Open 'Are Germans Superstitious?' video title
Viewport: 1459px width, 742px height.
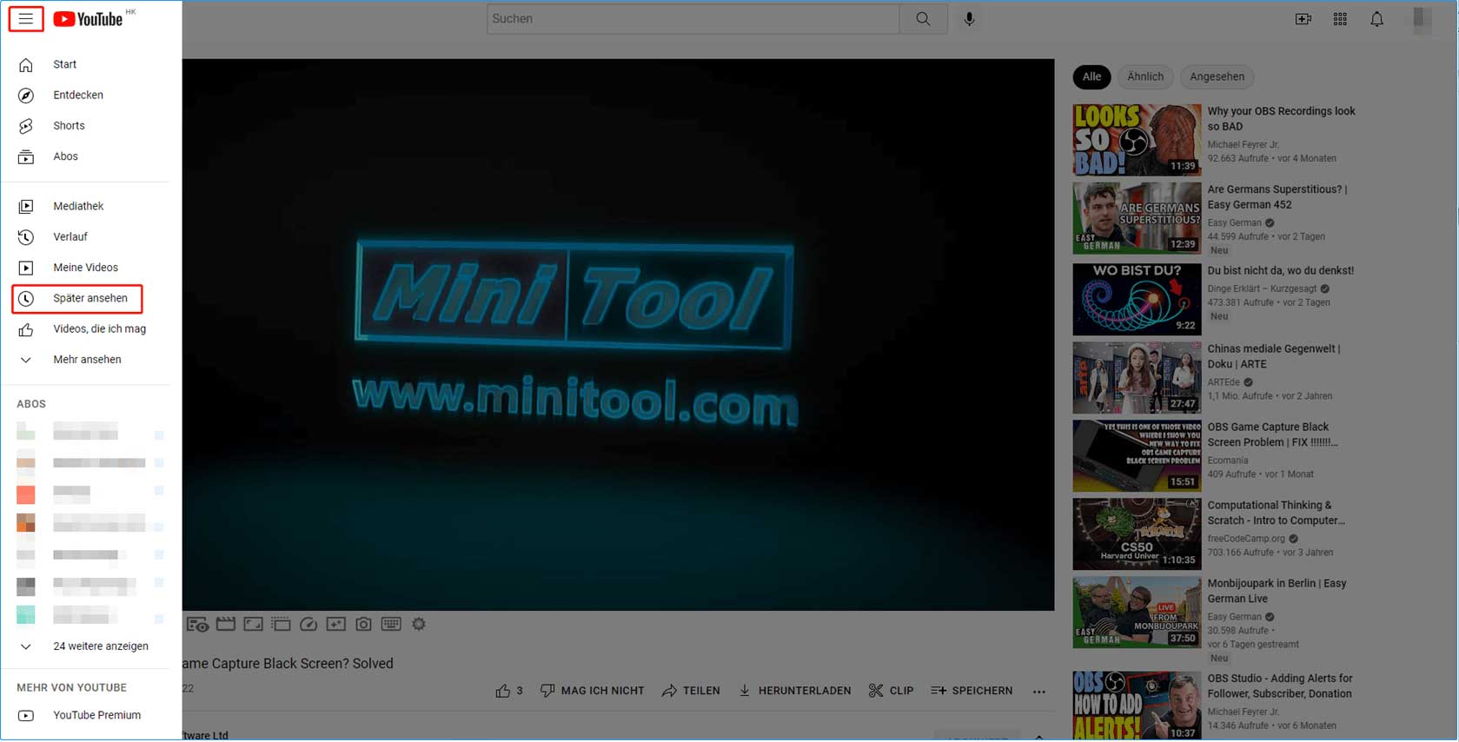click(x=1277, y=197)
